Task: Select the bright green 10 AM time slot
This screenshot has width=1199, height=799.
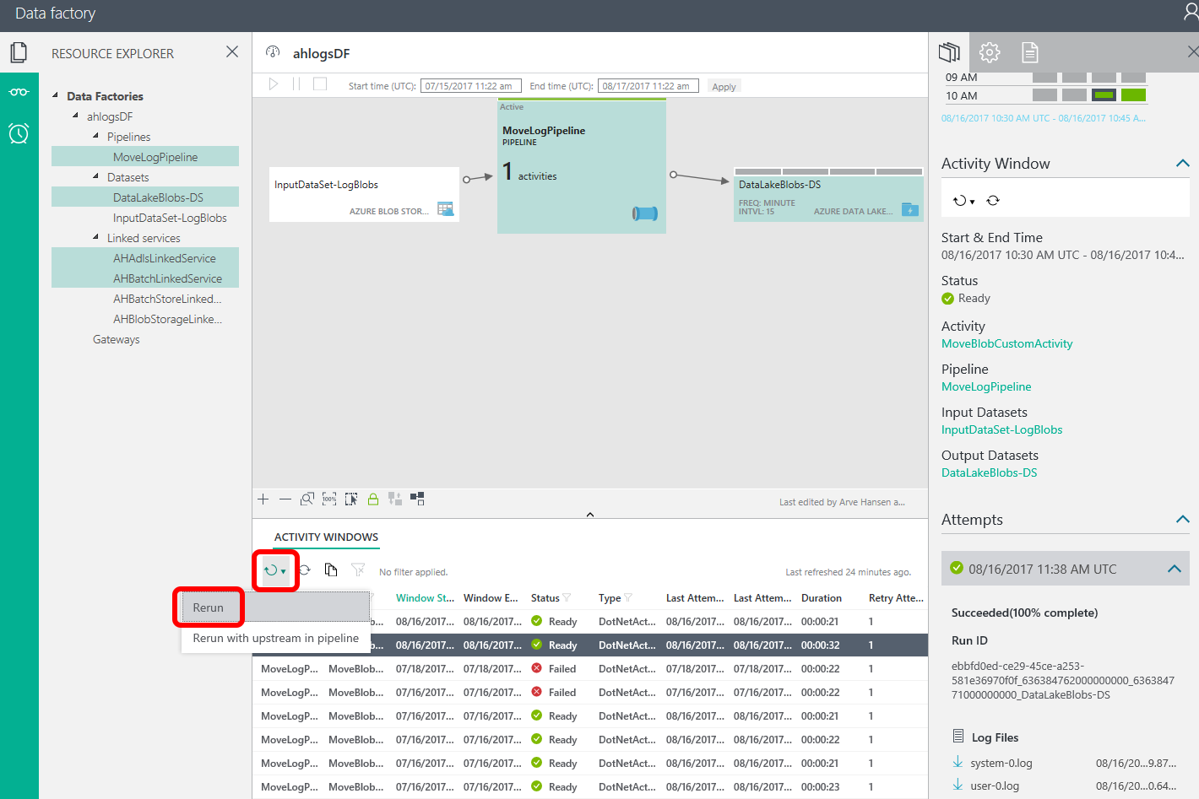Action: pos(1133,95)
